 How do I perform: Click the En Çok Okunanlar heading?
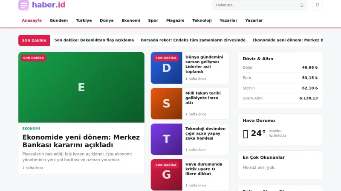coord(263,157)
